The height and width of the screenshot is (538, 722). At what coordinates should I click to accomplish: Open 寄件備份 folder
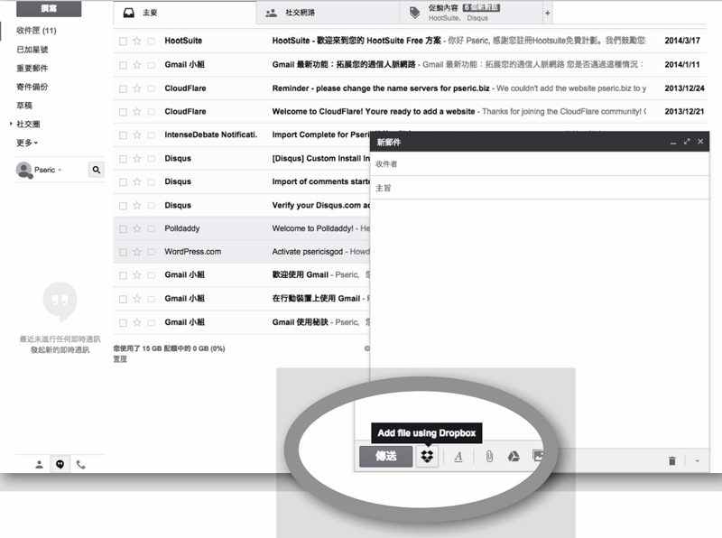coord(32,87)
